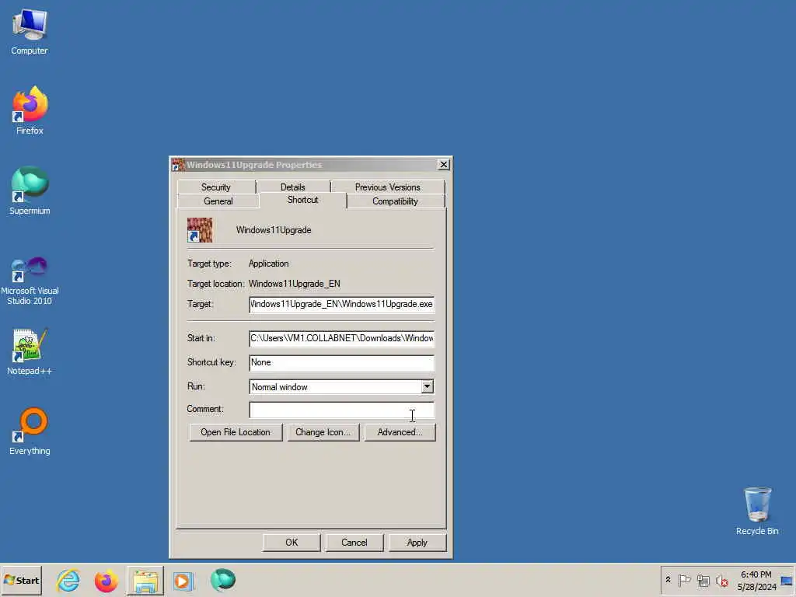Click the Windows11Upgrade name field text
The image size is (796, 597).
click(x=274, y=230)
